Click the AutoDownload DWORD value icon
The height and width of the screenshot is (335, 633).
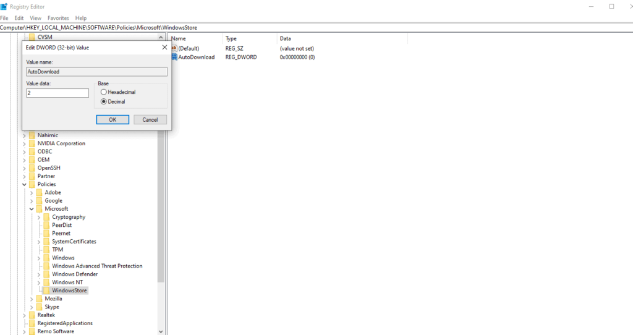tap(174, 57)
